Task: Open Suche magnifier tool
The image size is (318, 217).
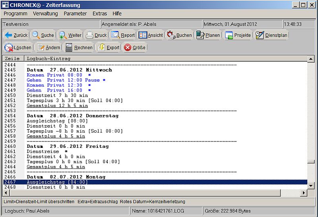Action: click(36, 35)
